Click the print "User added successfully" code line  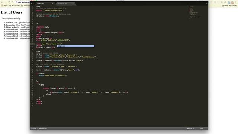(53, 76)
